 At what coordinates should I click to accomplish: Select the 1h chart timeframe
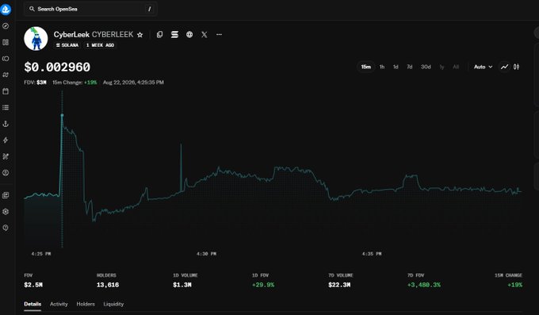pos(382,67)
